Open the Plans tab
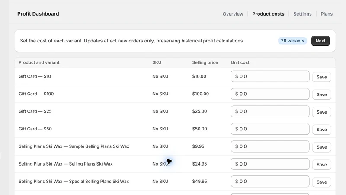This screenshot has height=195, width=346. (327, 14)
